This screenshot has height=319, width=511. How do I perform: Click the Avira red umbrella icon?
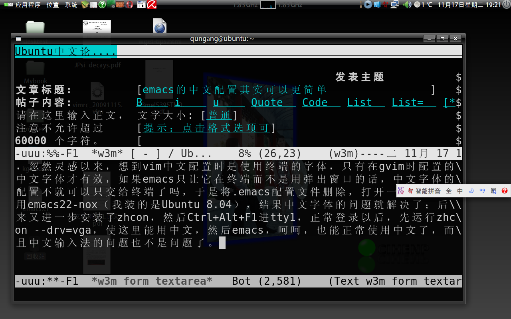tap(151, 5)
